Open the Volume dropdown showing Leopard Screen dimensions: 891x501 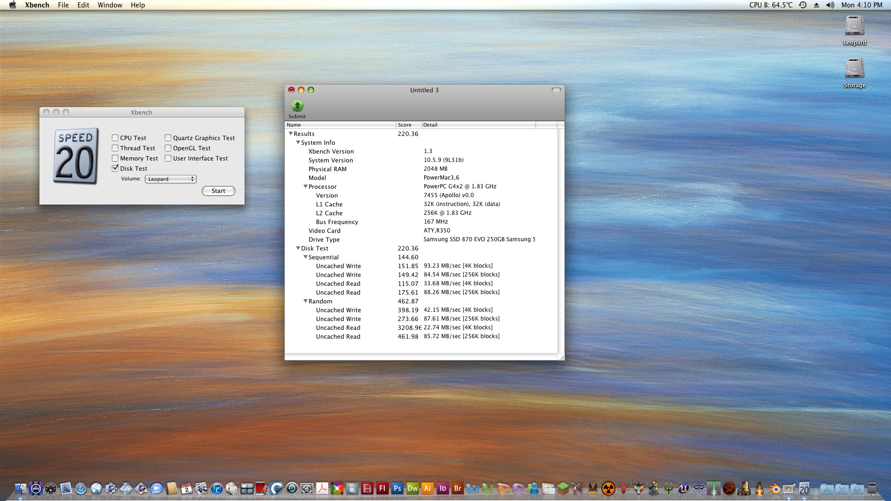click(170, 179)
